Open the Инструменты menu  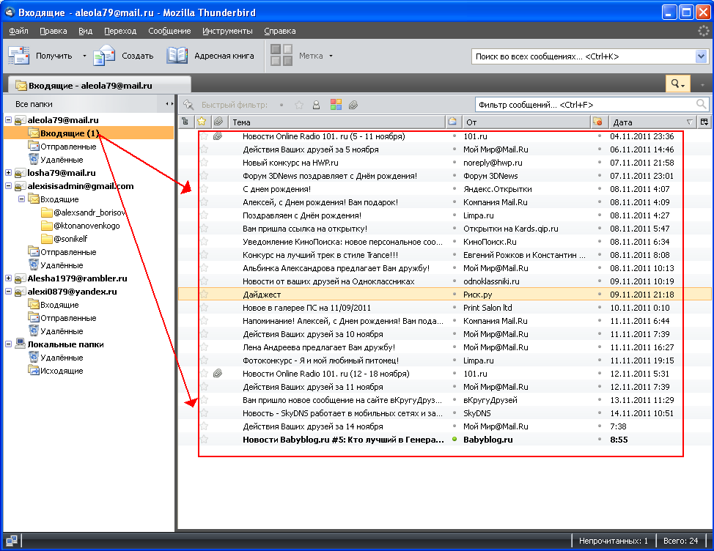click(227, 31)
